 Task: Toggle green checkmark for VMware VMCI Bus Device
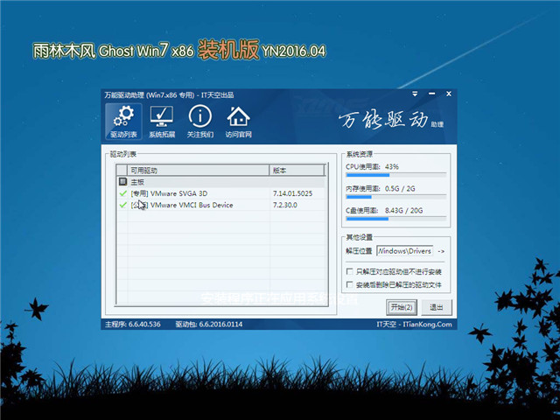[x=122, y=205]
